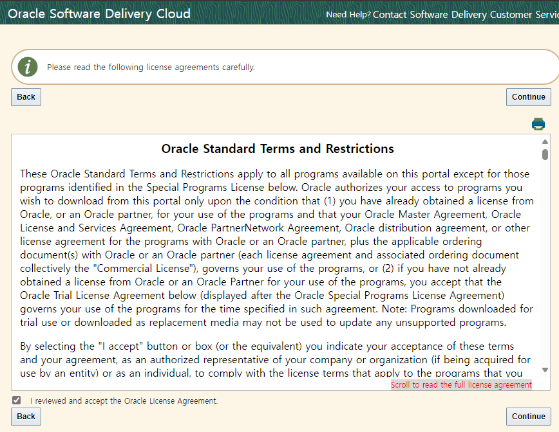559x432 pixels.
Task: Uncheck the accept Oracle License Agreement checkbox
Action: click(16, 401)
